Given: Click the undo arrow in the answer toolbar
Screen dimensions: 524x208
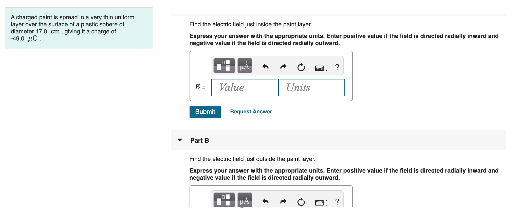Looking at the screenshot, I should pos(265,66).
